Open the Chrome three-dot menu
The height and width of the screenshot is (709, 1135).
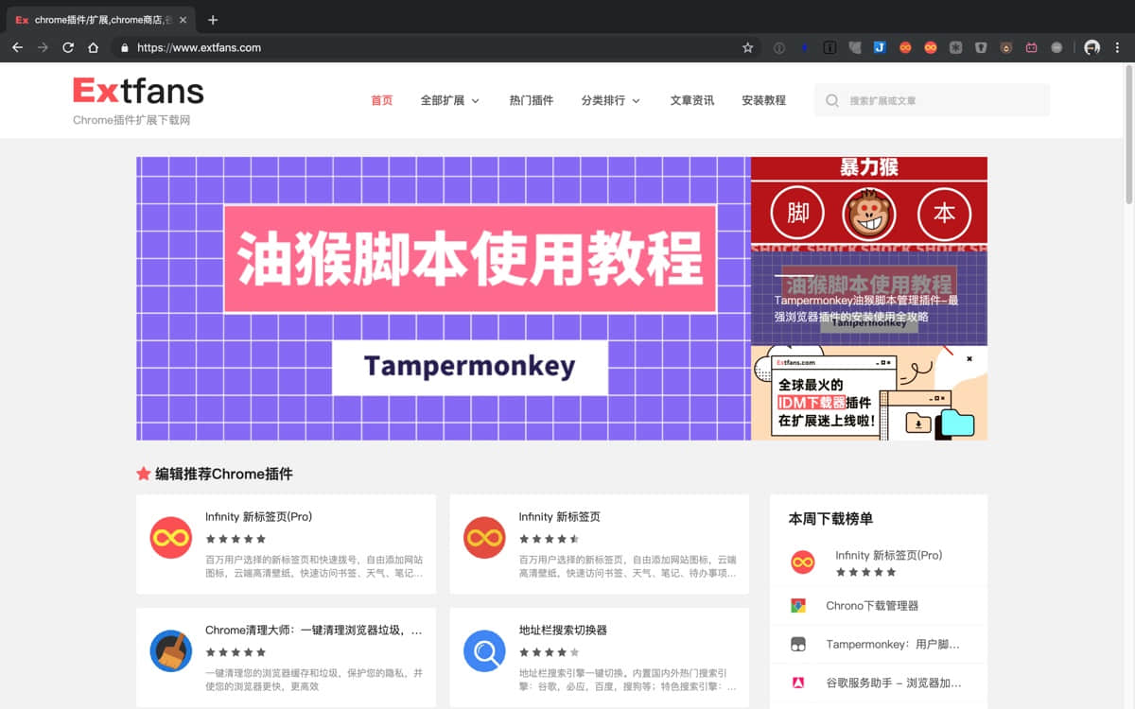[1117, 47]
